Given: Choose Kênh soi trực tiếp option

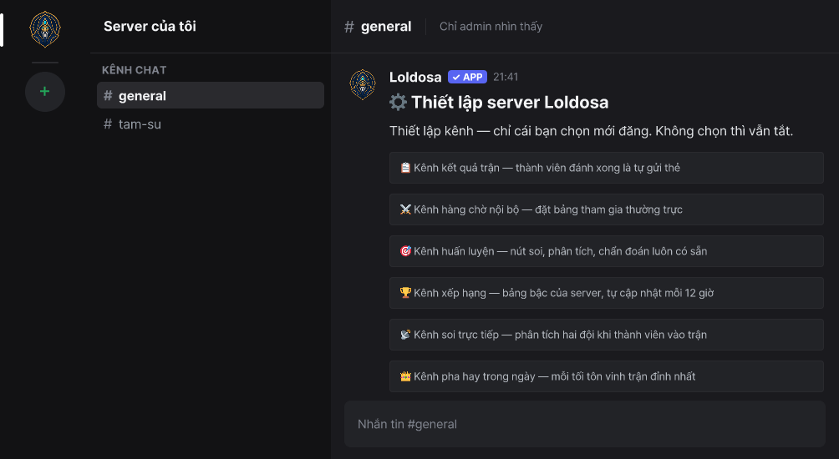Looking at the screenshot, I should coord(606,335).
